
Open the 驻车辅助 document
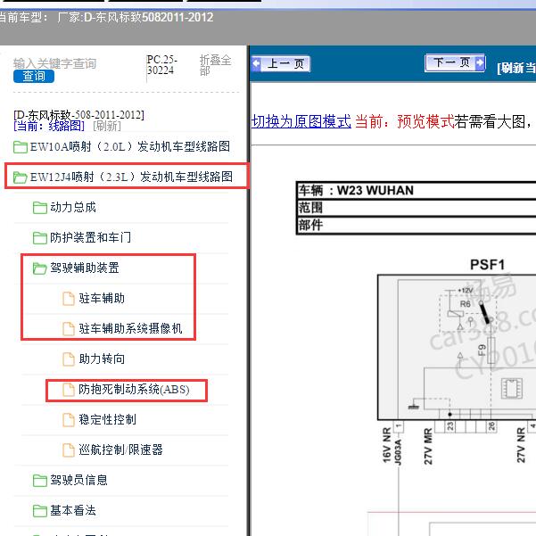pos(102,298)
